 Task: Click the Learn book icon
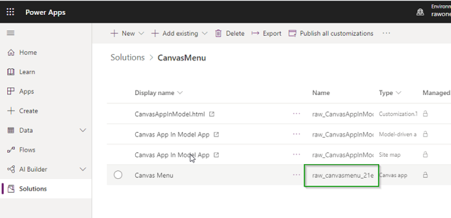11,72
